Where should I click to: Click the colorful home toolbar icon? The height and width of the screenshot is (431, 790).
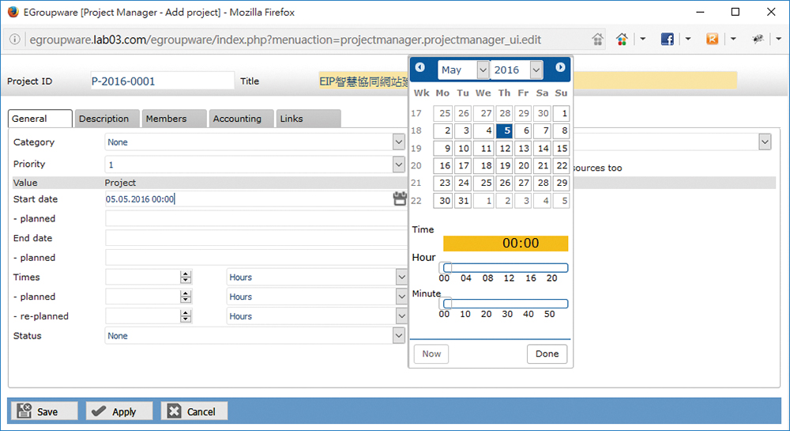point(623,39)
